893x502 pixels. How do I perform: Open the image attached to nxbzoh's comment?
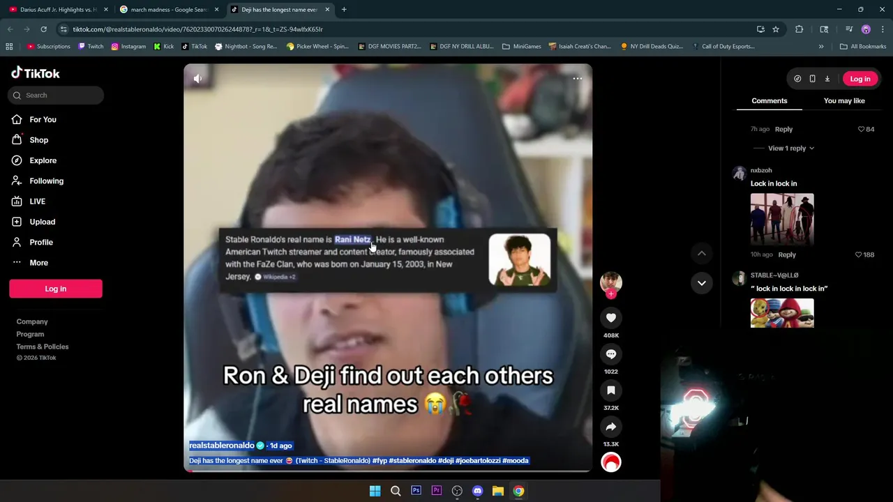pos(782,220)
